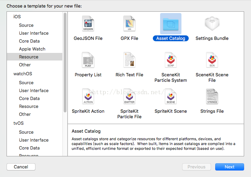Choose the SpriteKit Particle File icon
Viewport: 251px width, 177px height.
click(129, 97)
